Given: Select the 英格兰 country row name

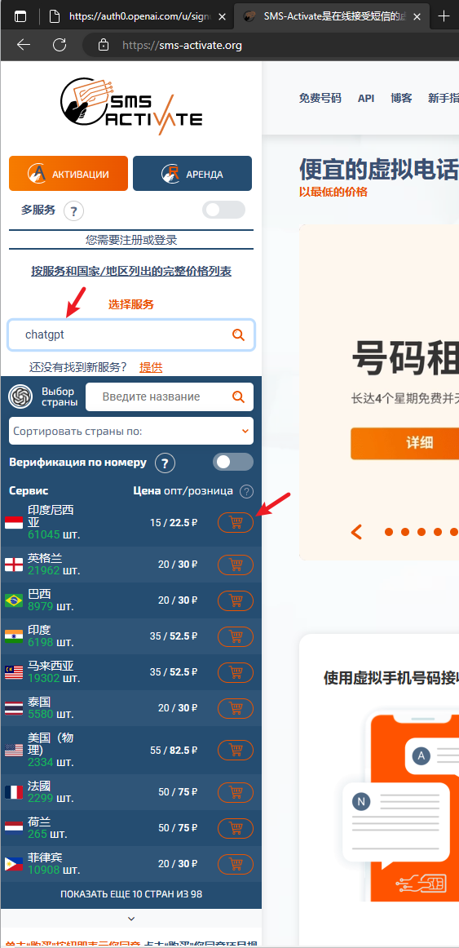Looking at the screenshot, I should (x=45, y=558).
